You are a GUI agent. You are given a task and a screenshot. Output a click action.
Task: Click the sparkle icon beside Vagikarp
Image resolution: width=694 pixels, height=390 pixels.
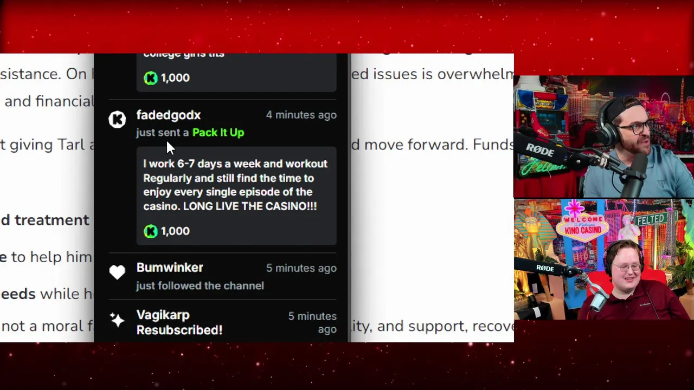[117, 320]
